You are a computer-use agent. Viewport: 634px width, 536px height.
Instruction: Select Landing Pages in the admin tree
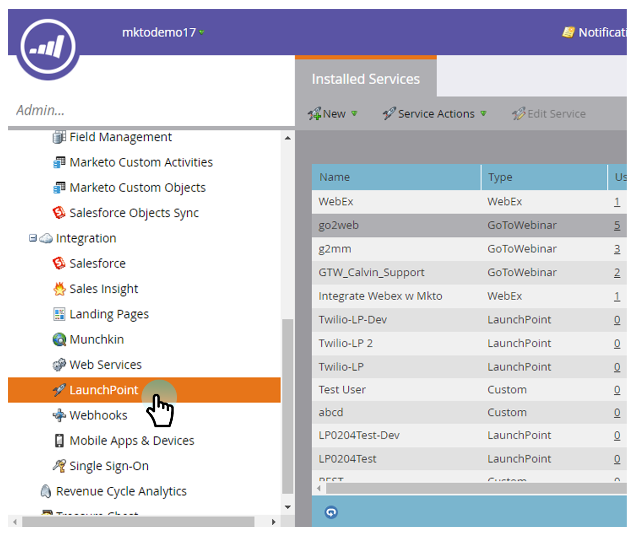tap(109, 314)
